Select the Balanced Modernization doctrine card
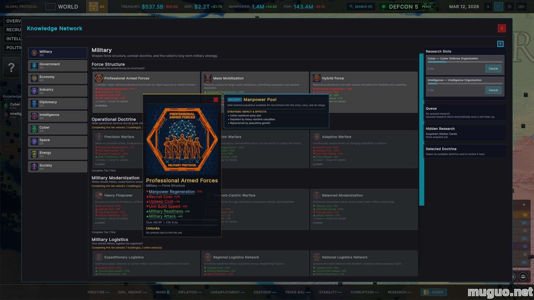Image resolution: width=534 pixels, height=300 pixels. [x=364, y=209]
